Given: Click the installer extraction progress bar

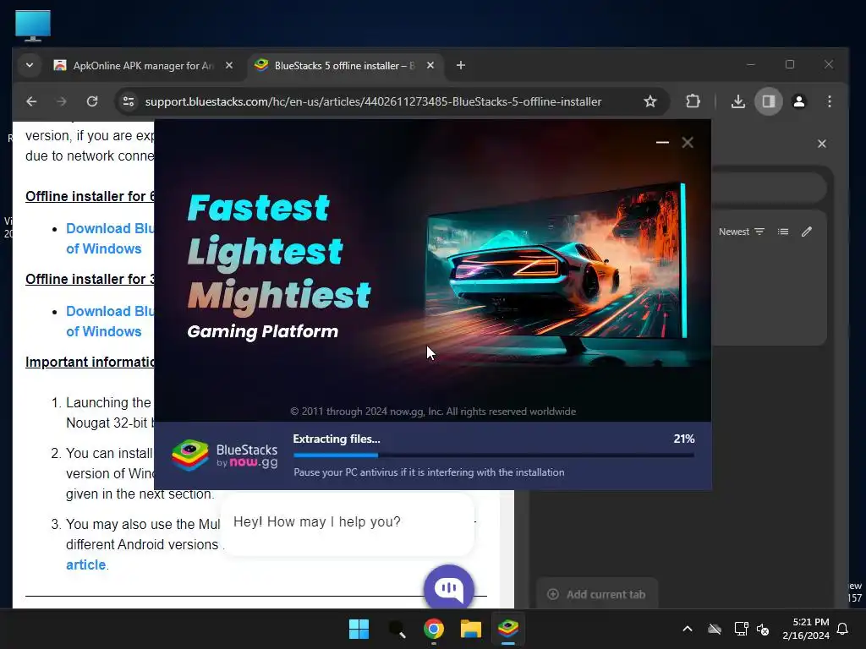Looking at the screenshot, I should 494,455.
